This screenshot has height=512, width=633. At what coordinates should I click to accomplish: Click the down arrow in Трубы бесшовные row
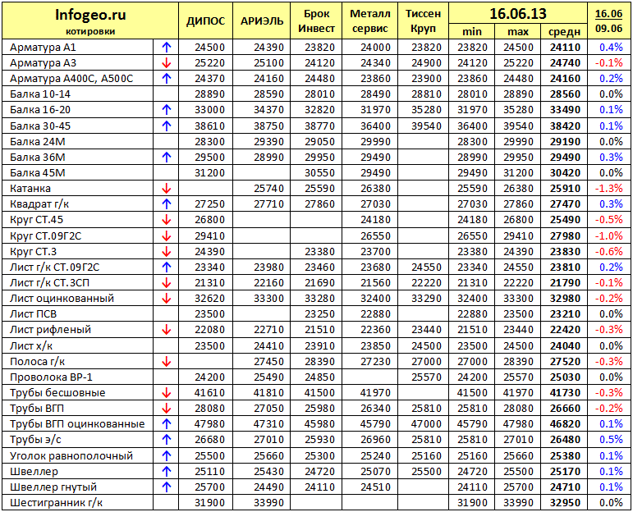click(x=167, y=392)
